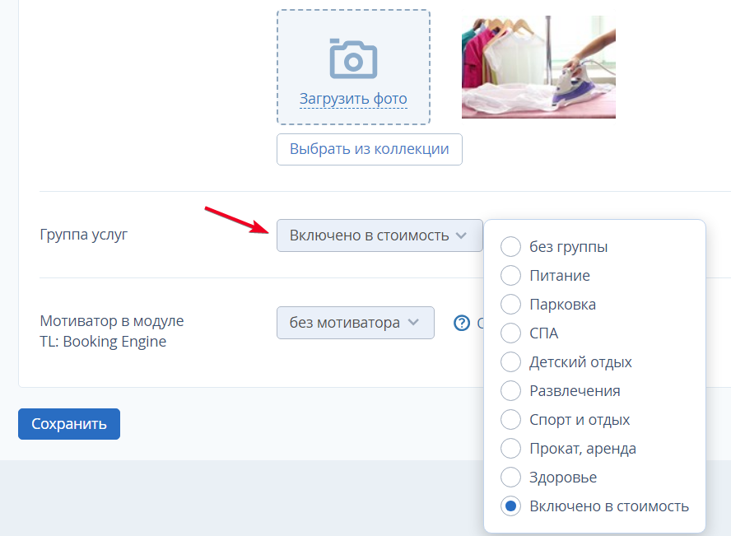
Task: Open the motivator help question-mark icon
Action: tap(462, 323)
